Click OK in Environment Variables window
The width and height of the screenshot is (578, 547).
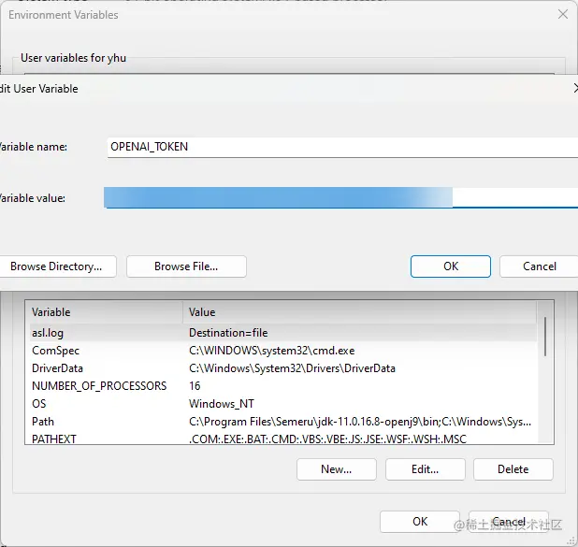(420, 522)
